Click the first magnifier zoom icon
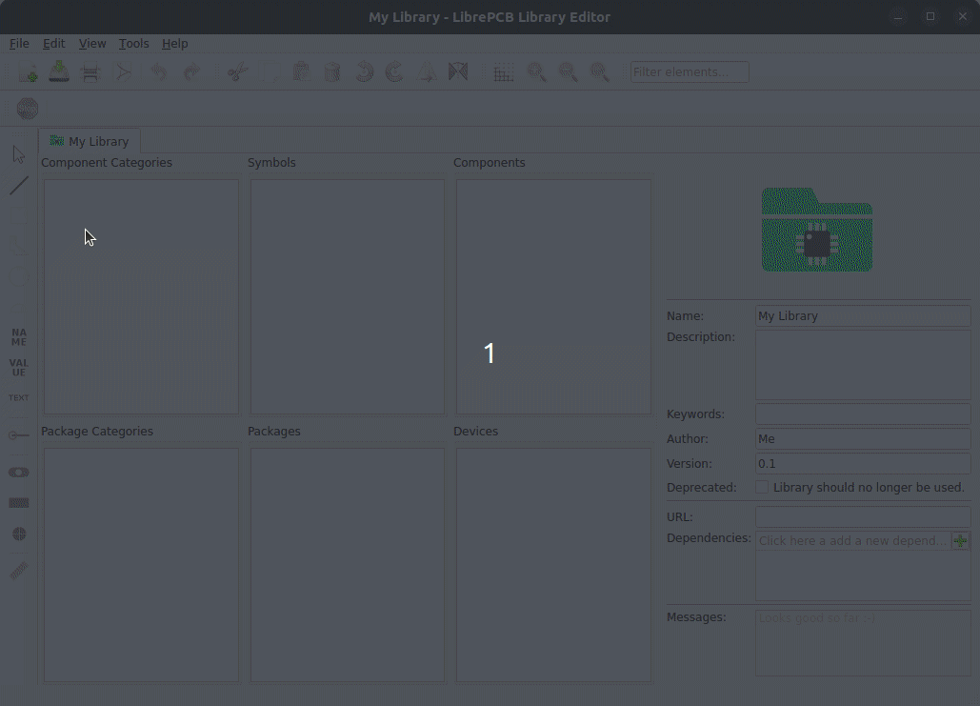Screen dimensions: 980x706 [x=536, y=72]
